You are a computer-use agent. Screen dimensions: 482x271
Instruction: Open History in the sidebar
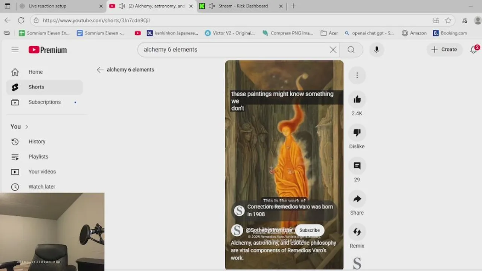44,142
